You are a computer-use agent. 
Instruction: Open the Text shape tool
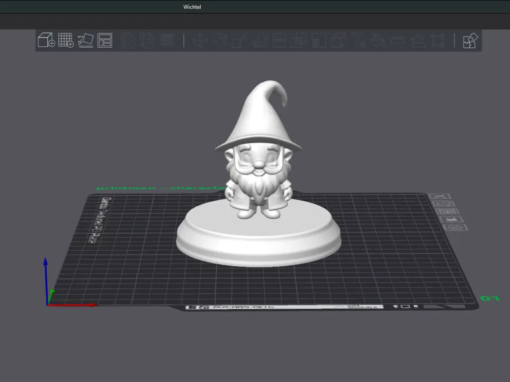click(x=359, y=41)
